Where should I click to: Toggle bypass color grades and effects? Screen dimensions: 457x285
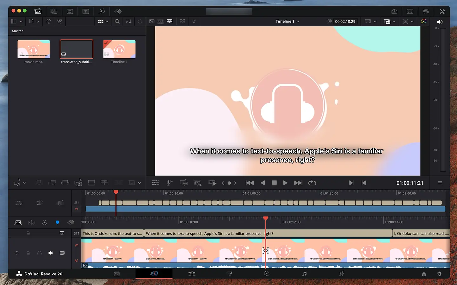[423, 22]
